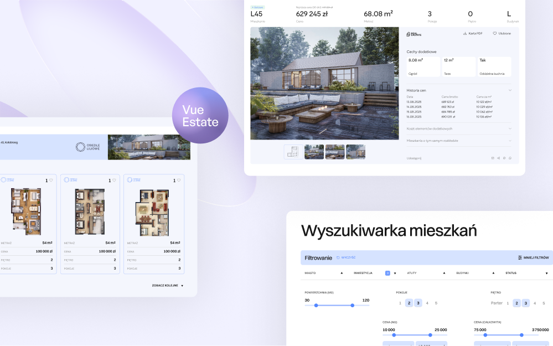Select floor 5 under Piętro
553x346 pixels.
[544, 303]
